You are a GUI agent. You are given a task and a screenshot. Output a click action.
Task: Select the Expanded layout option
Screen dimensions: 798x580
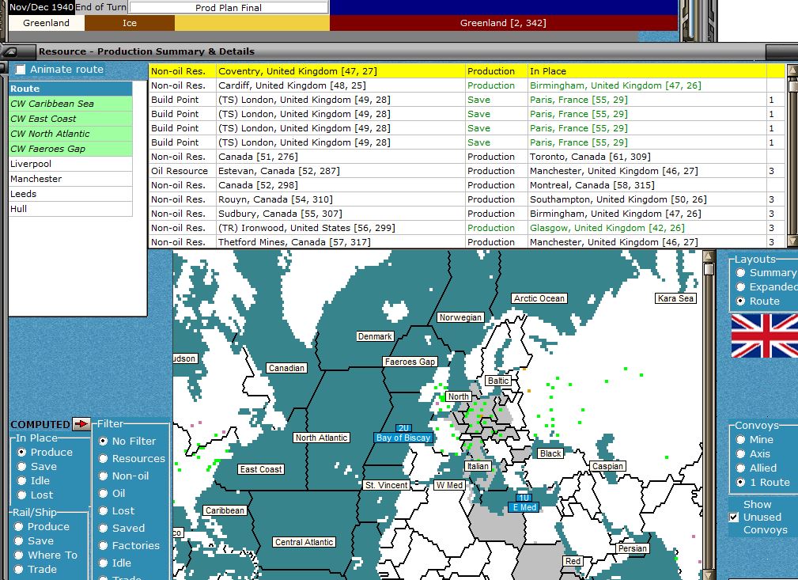point(740,287)
